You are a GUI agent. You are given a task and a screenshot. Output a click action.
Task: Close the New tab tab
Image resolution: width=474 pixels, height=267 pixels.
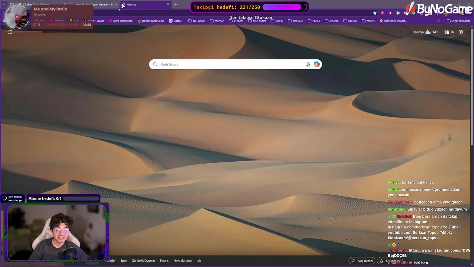point(168,4)
